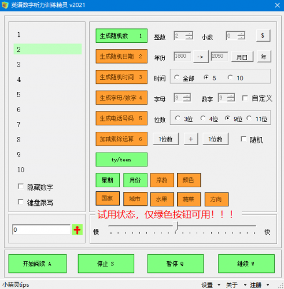284x289 pixels.
Task: Click the 城市 city button
Action: point(135,199)
